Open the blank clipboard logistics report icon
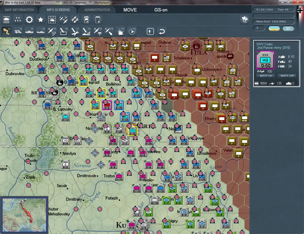Screen dimensions: 304x234 pyautogui.click(x=97, y=20)
